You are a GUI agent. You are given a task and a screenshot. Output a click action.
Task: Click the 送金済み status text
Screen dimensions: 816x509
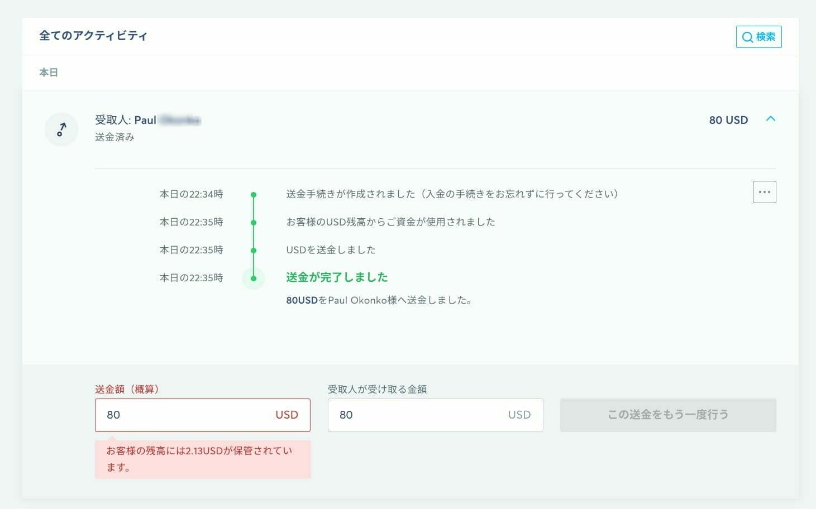114,137
